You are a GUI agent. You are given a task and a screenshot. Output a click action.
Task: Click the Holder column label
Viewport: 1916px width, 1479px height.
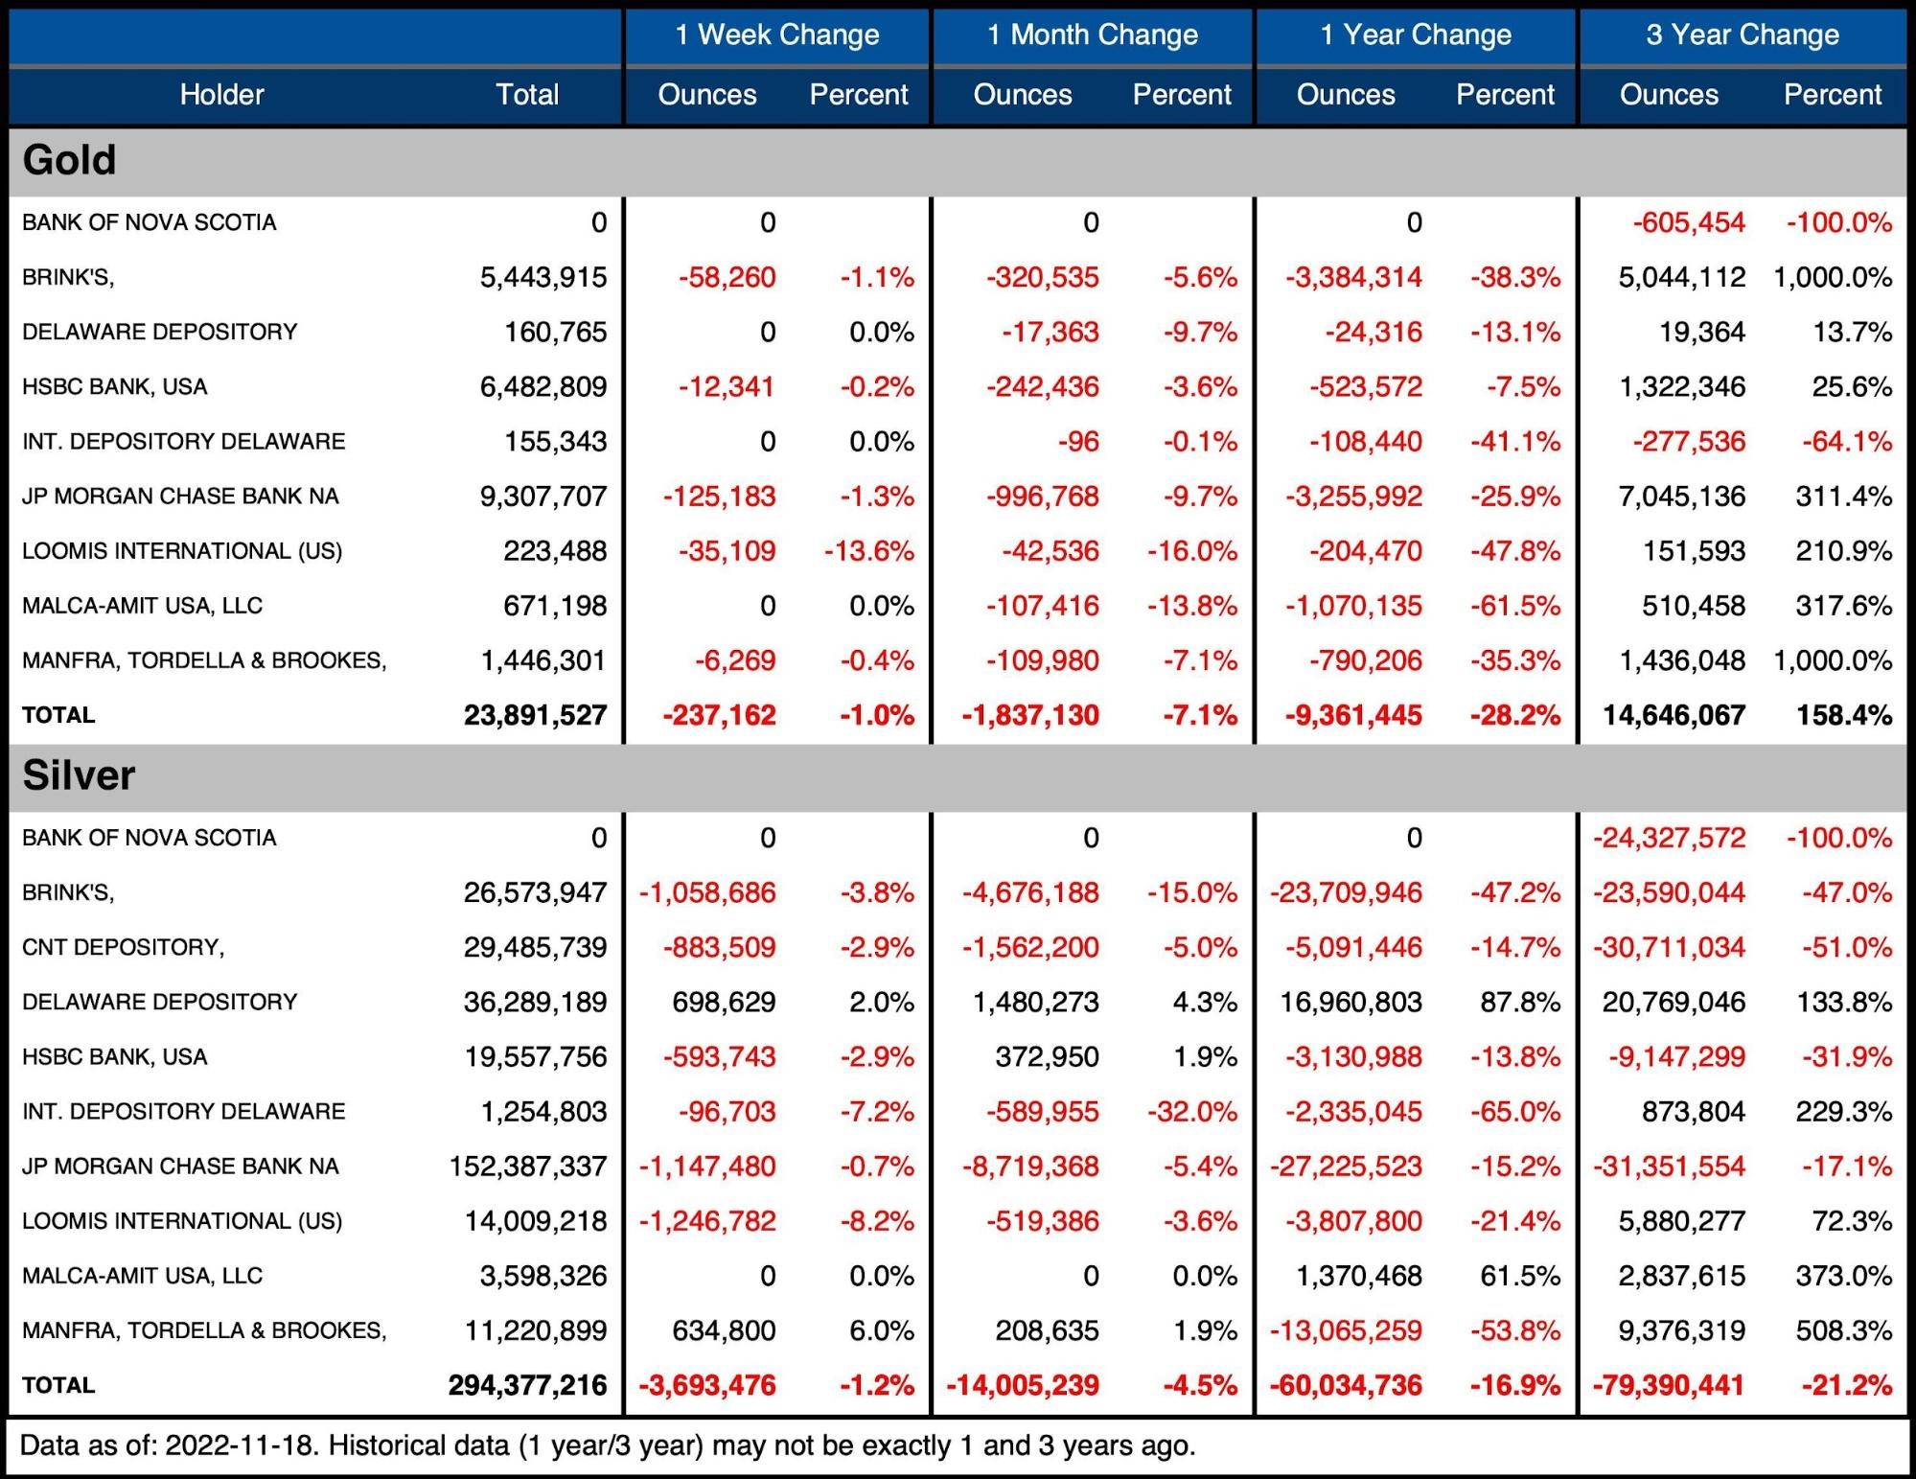click(221, 95)
